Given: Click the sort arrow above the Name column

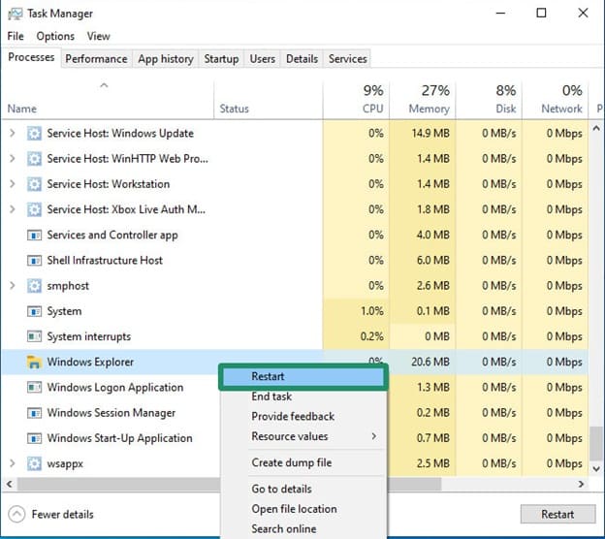Looking at the screenshot, I should click(x=104, y=85).
